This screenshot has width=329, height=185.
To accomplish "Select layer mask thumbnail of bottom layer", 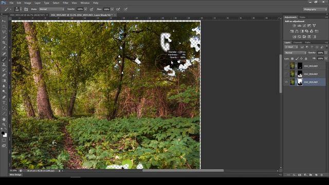I will 300,82.
